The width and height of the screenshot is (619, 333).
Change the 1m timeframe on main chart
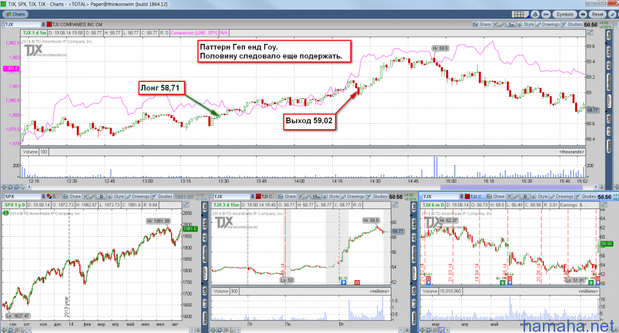[x=511, y=25]
